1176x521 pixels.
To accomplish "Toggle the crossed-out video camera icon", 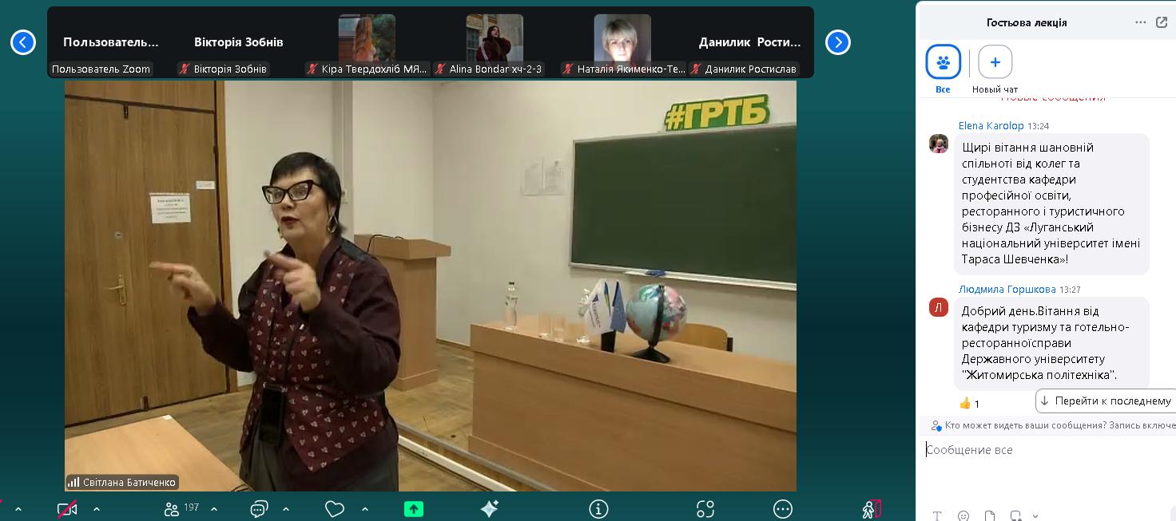I will (x=67, y=509).
